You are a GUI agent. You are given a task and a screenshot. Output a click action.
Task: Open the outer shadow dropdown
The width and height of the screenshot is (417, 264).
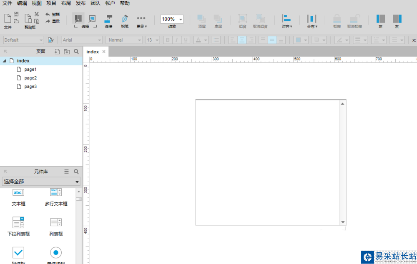click(x=319, y=40)
